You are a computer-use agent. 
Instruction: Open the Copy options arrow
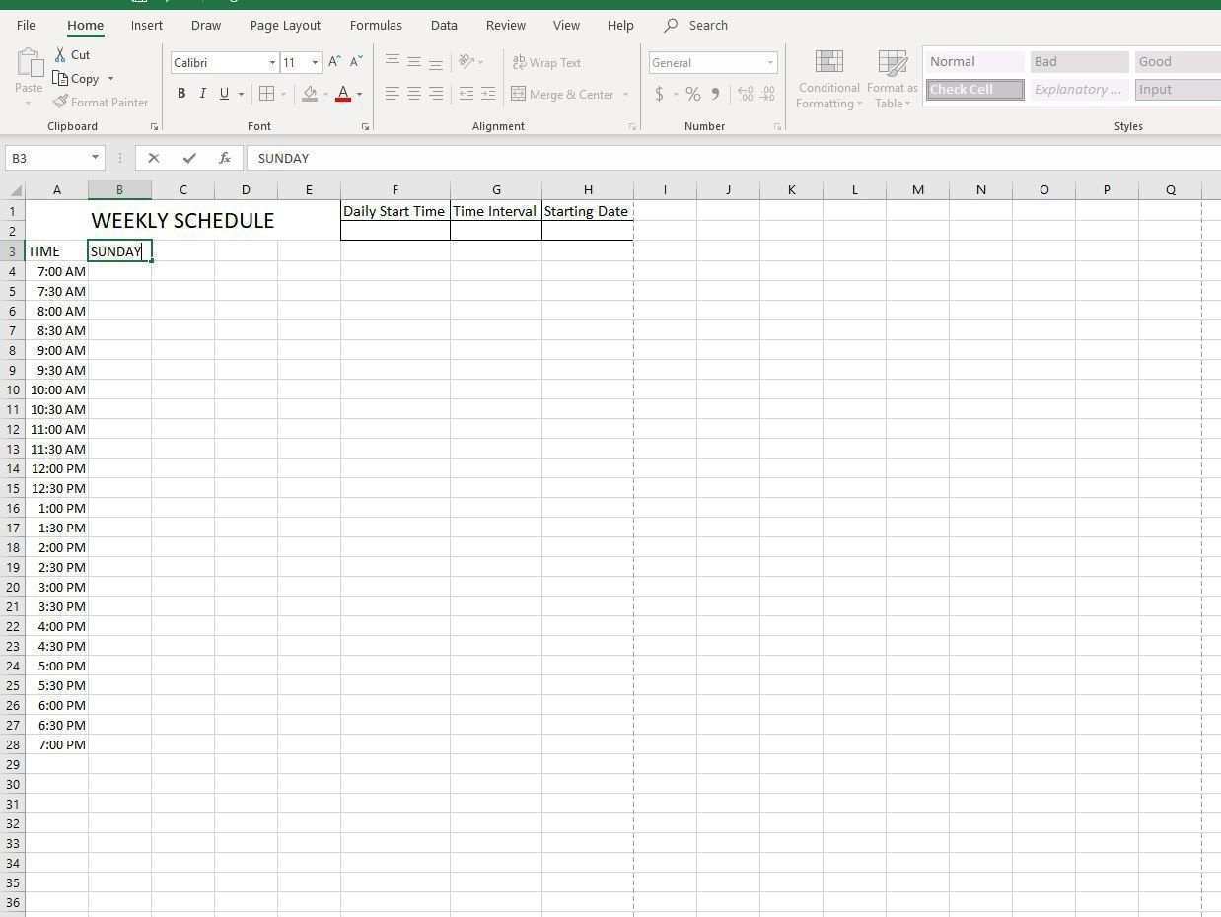[x=110, y=79]
